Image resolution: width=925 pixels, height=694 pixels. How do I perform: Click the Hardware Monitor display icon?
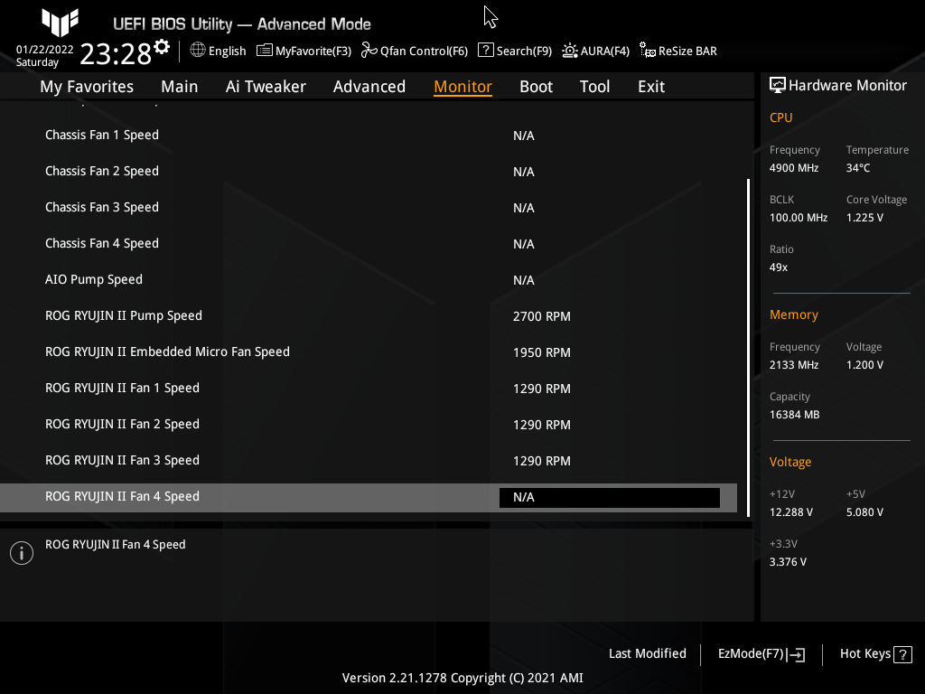(778, 86)
